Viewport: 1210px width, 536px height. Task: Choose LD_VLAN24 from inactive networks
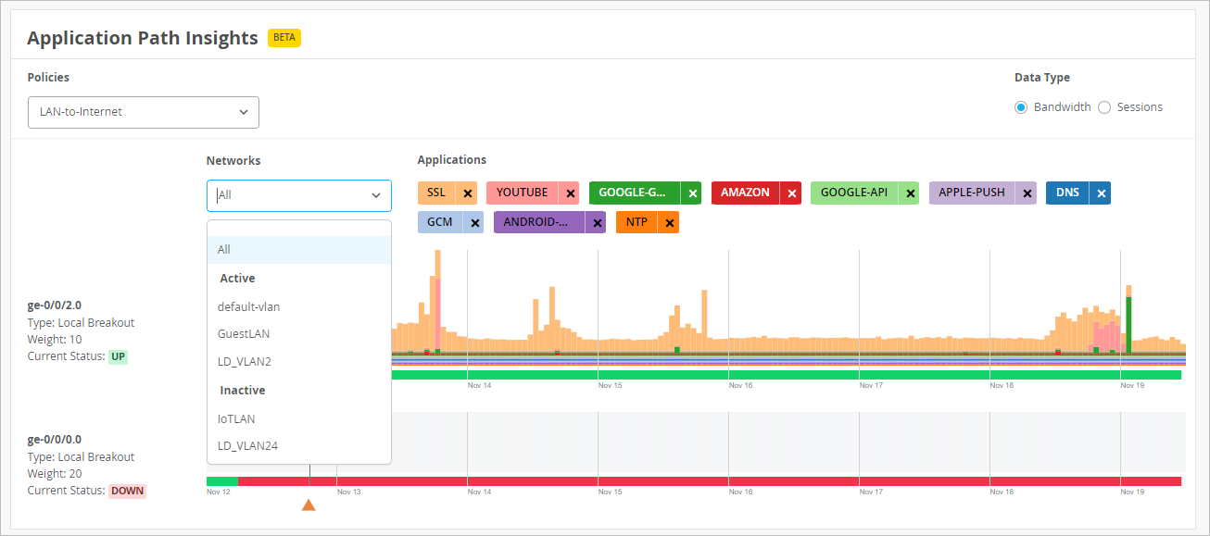tap(247, 446)
